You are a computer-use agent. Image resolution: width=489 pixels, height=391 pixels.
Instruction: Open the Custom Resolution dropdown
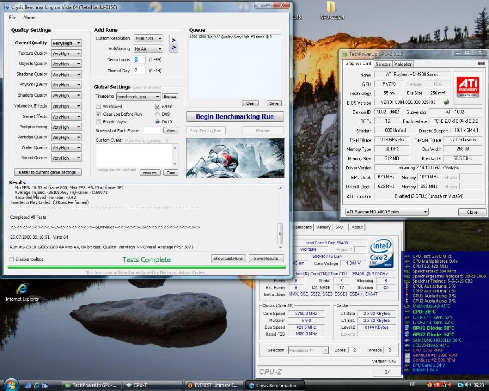coord(148,38)
